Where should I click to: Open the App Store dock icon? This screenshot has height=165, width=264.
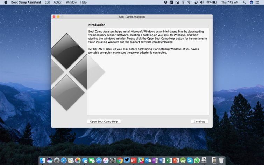99,160
